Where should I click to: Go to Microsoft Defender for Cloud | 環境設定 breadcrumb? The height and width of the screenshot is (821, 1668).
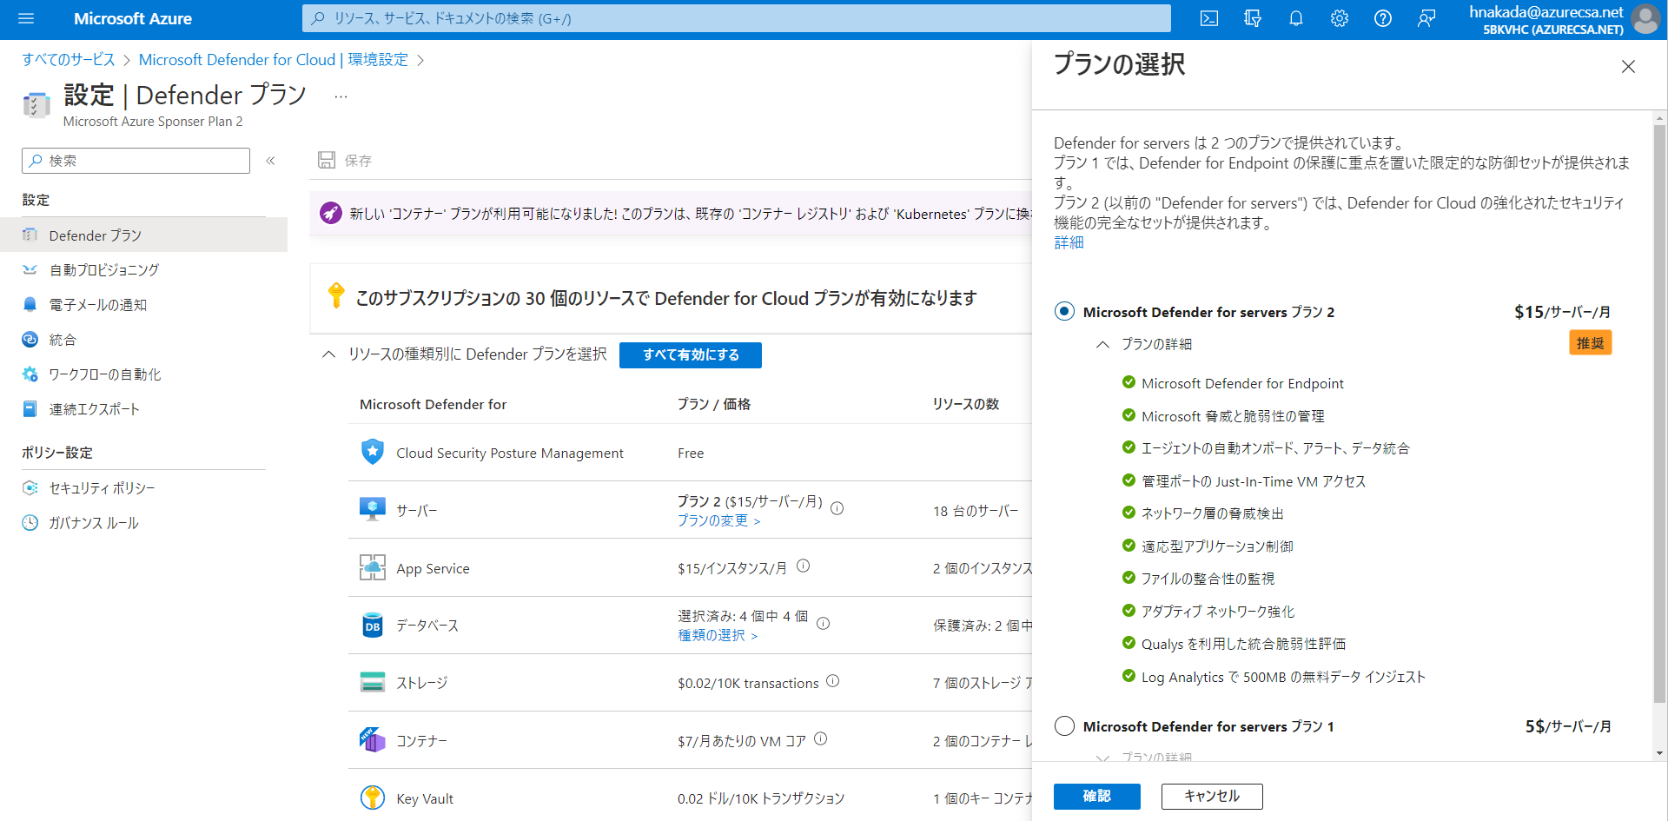(274, 59)
